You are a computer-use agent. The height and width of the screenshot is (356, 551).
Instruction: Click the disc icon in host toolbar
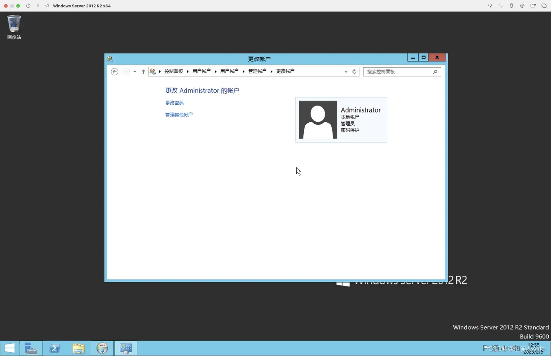[x=522, y=6]
